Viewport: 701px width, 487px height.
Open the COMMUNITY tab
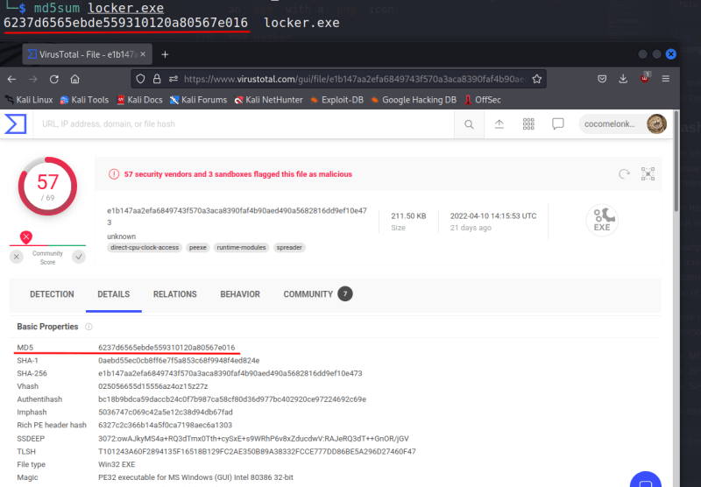click(x=317, y=294)
